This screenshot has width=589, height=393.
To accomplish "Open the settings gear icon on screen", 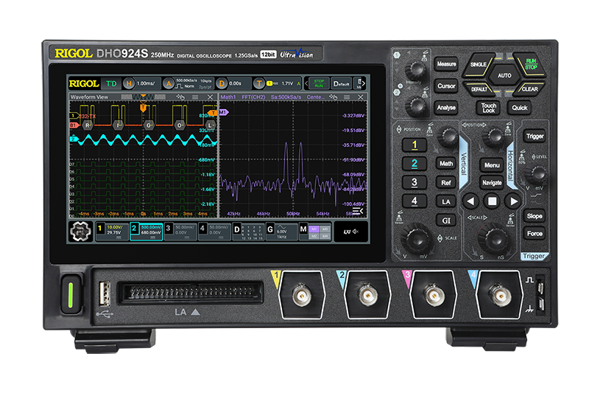I will 80,231.
